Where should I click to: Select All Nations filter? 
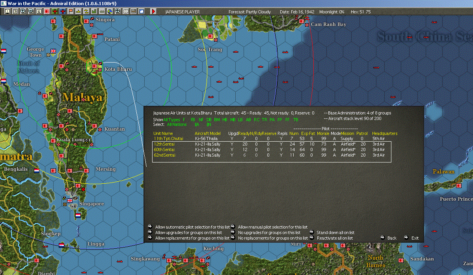[x=177, y=124]
